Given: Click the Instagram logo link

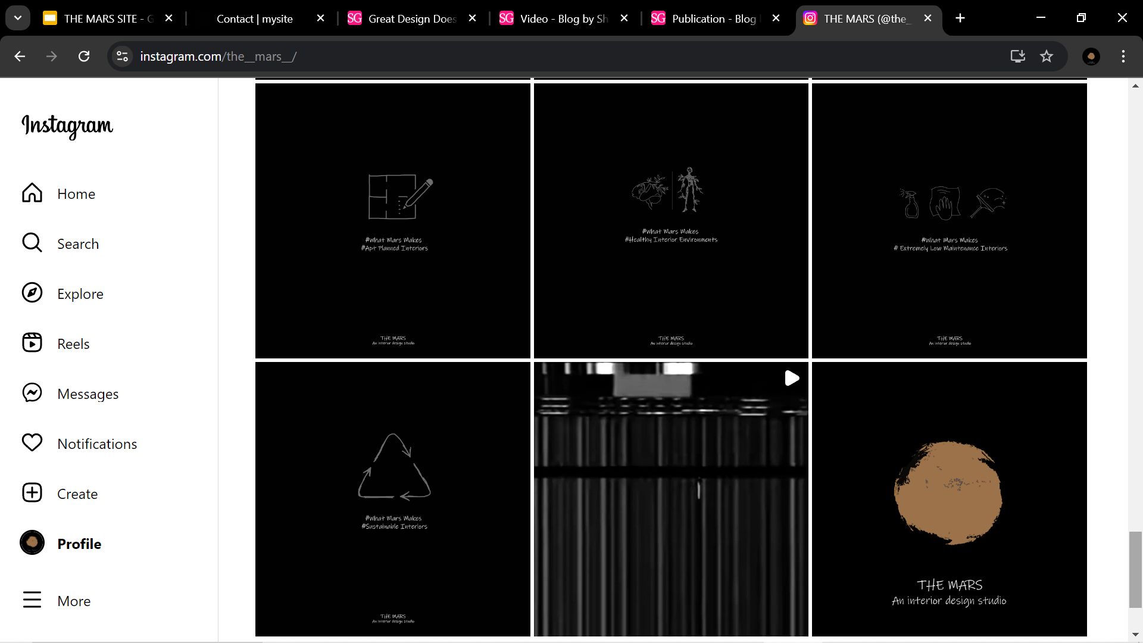Looking at the screenshot, I should pyautogui.click(x=67, y=126).
